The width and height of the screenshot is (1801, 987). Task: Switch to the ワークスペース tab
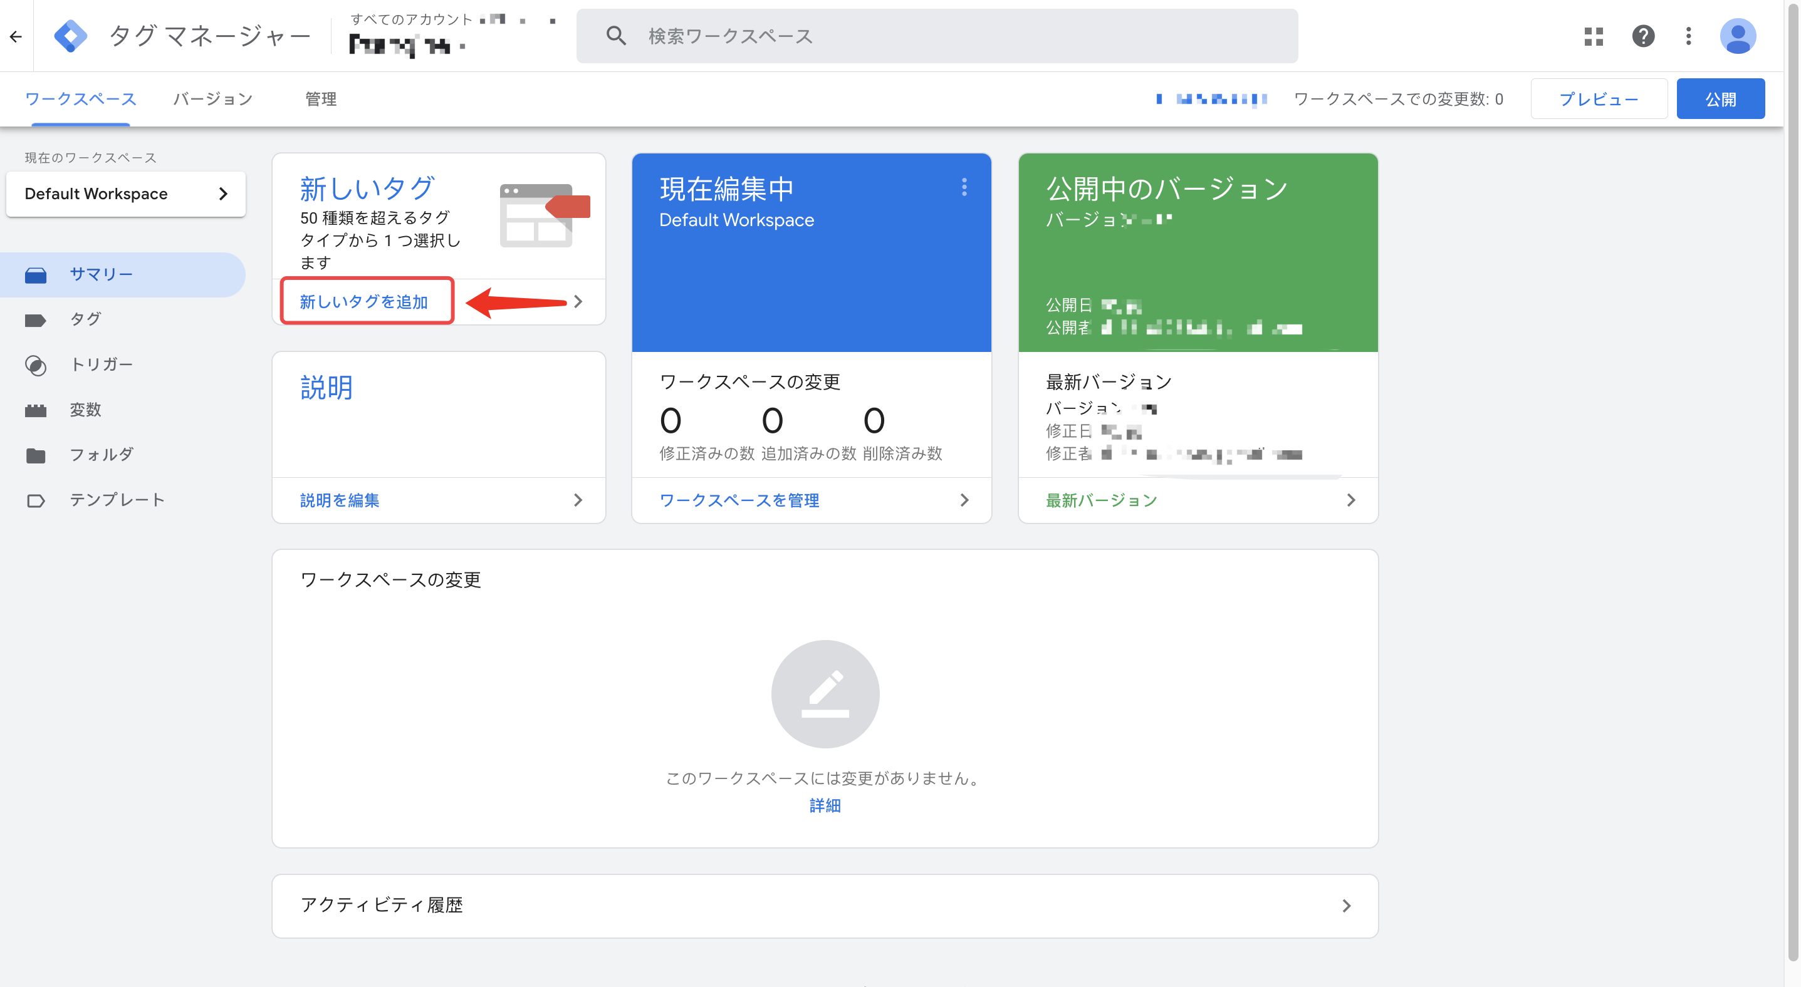coord(80,99)
